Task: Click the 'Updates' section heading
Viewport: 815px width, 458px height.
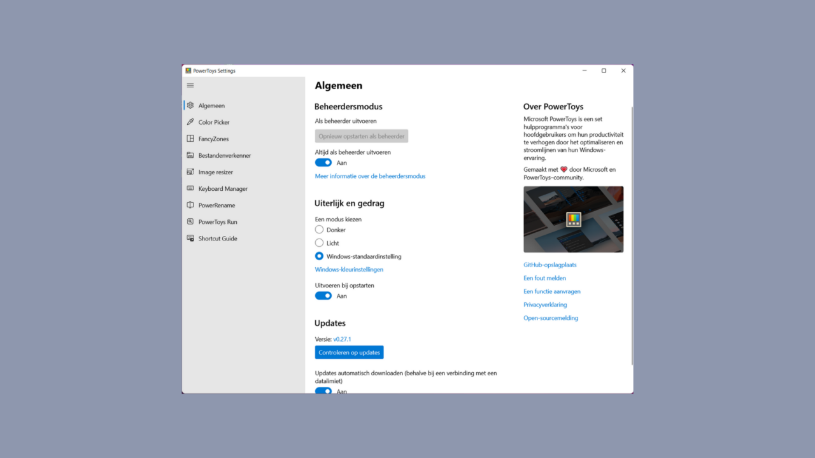Action: click(x=330, y=323)
